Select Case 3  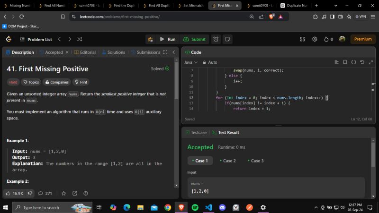pos(256,161)
